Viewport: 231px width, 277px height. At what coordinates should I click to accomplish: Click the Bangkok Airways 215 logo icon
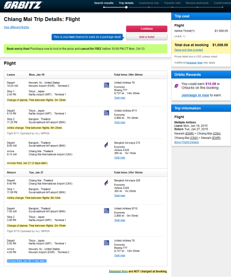(106, 145)
